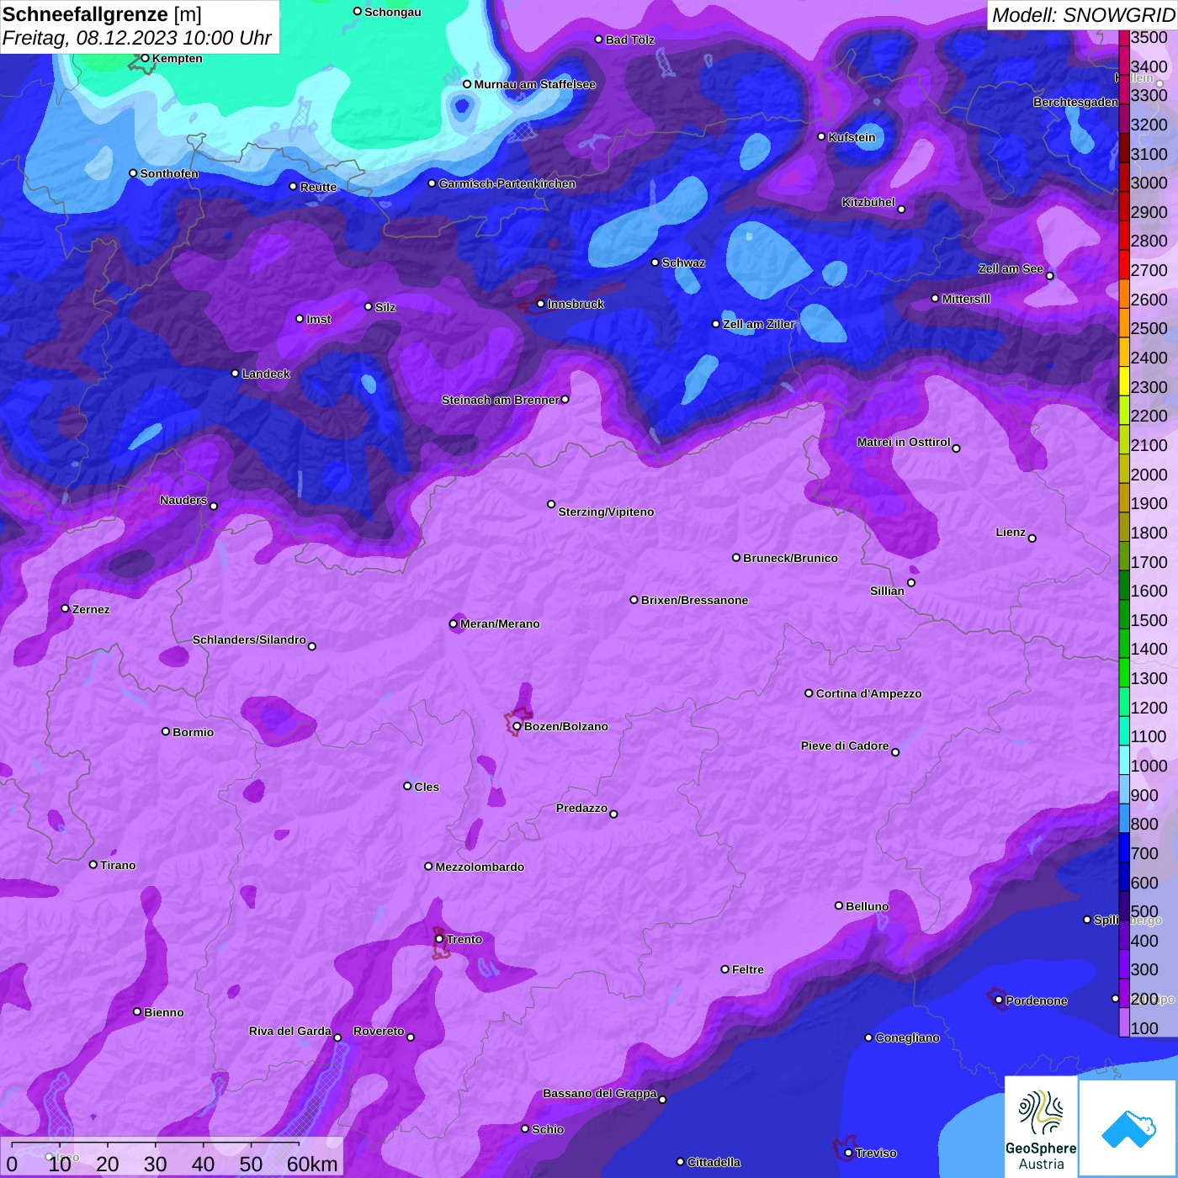
Task: Click the Nauders location dot
Action: point(214,507)
